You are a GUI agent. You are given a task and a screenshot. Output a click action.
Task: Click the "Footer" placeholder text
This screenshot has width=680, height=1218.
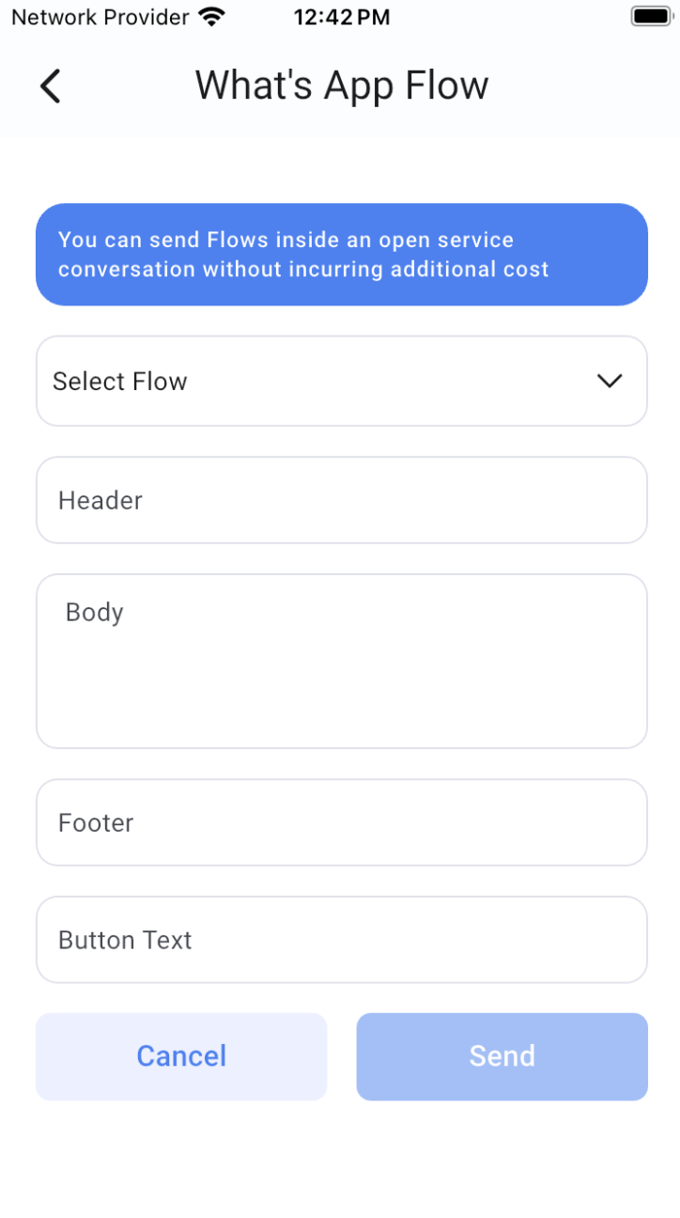96,823
